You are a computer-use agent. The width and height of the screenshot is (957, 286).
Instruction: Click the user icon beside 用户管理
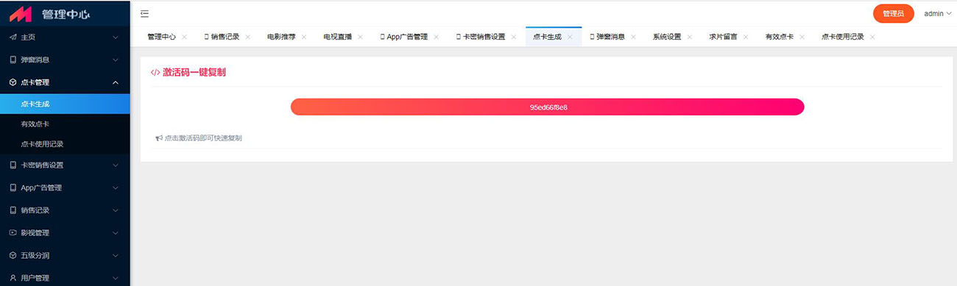tap(13, 278)
